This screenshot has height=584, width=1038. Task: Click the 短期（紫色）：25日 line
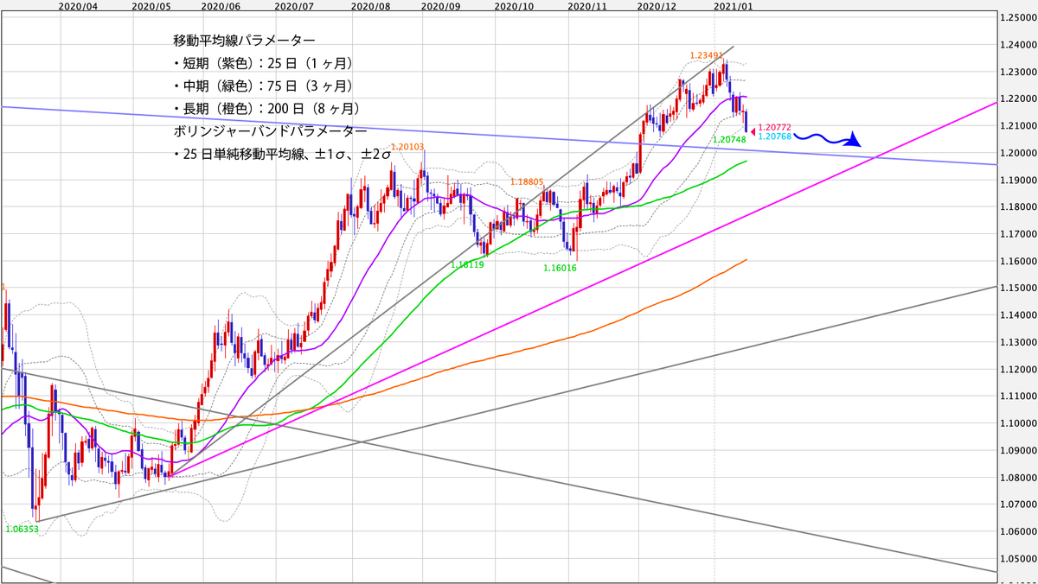pyautogui.click(x=263, y=64)
